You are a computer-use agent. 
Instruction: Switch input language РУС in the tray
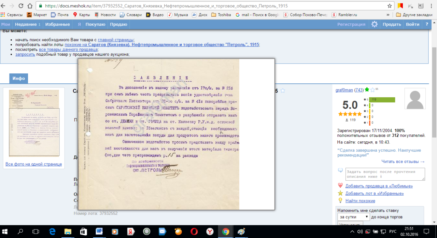point(393,232)
